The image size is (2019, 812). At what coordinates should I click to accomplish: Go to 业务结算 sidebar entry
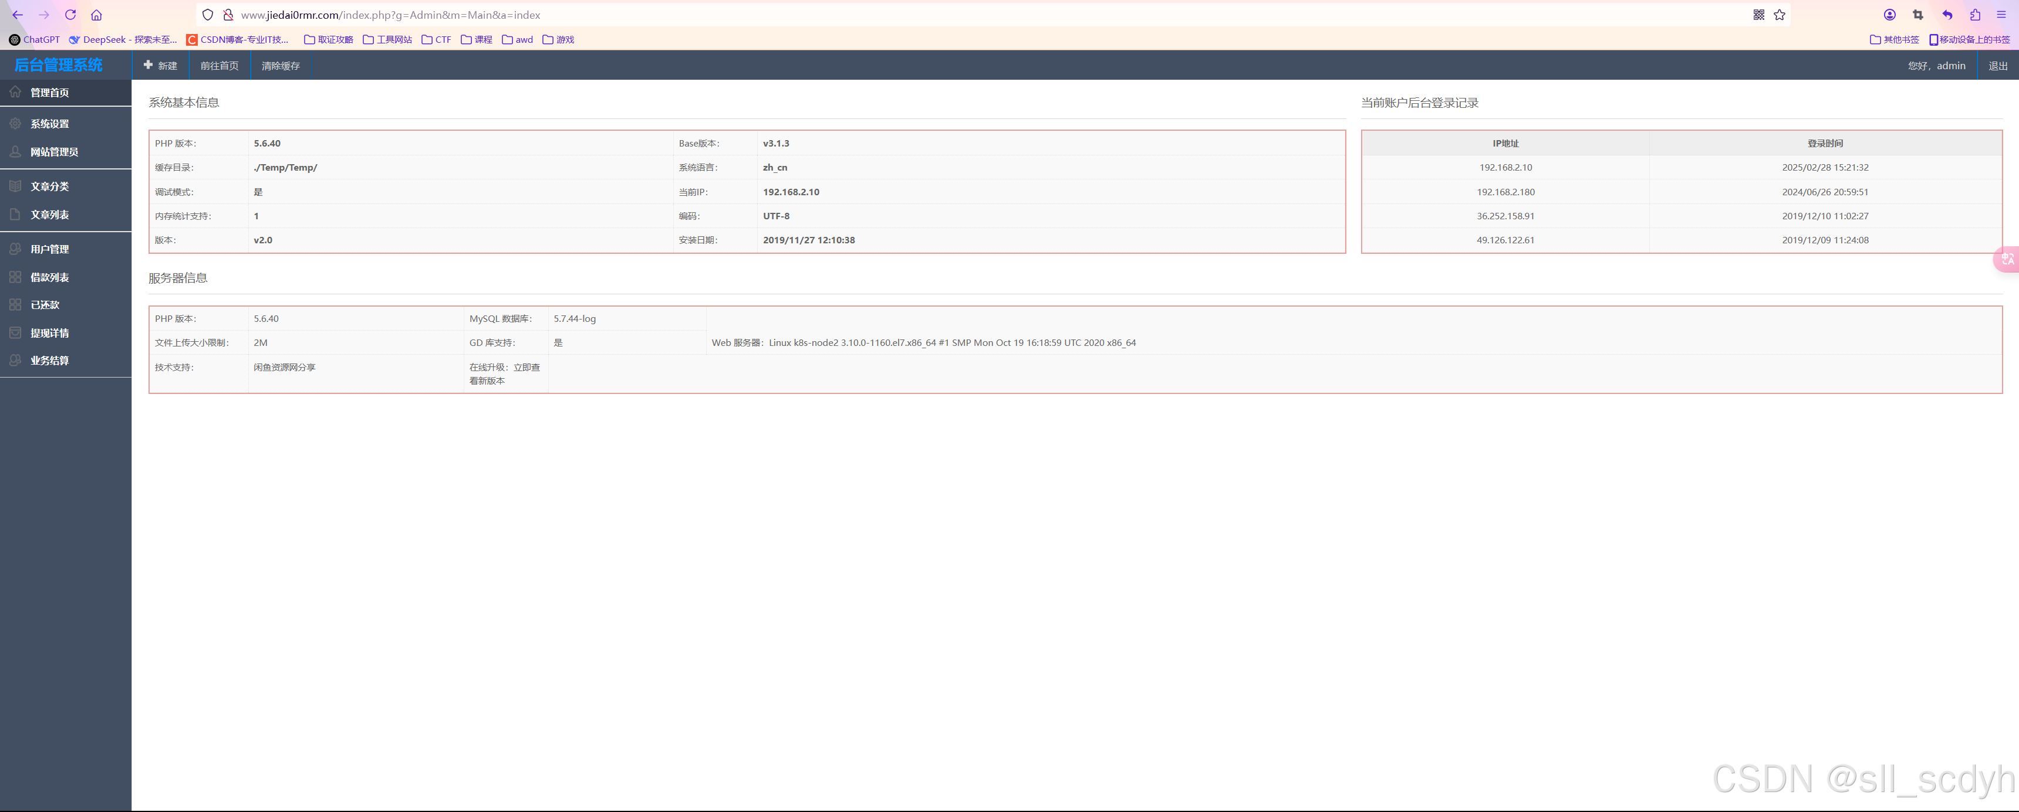pos(66,360)
